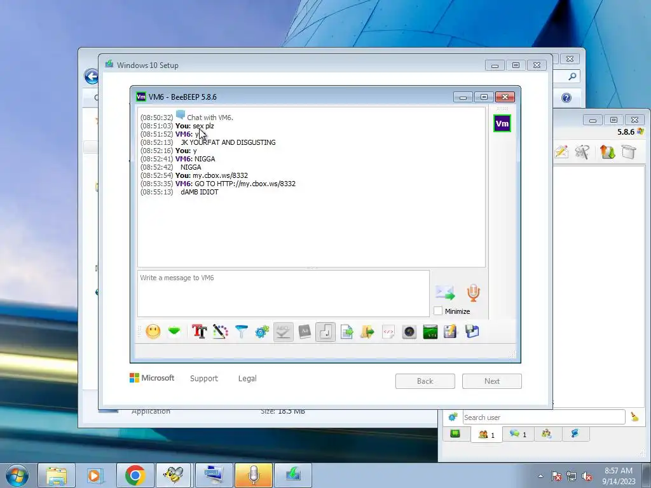This screenshot has height=488, width=651.
Task: Open the Windows Start menu
Action: 17,475
